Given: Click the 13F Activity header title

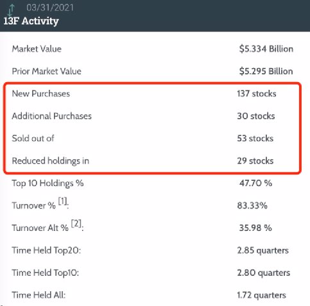Looking at the screenshot, I should [31, 21].
